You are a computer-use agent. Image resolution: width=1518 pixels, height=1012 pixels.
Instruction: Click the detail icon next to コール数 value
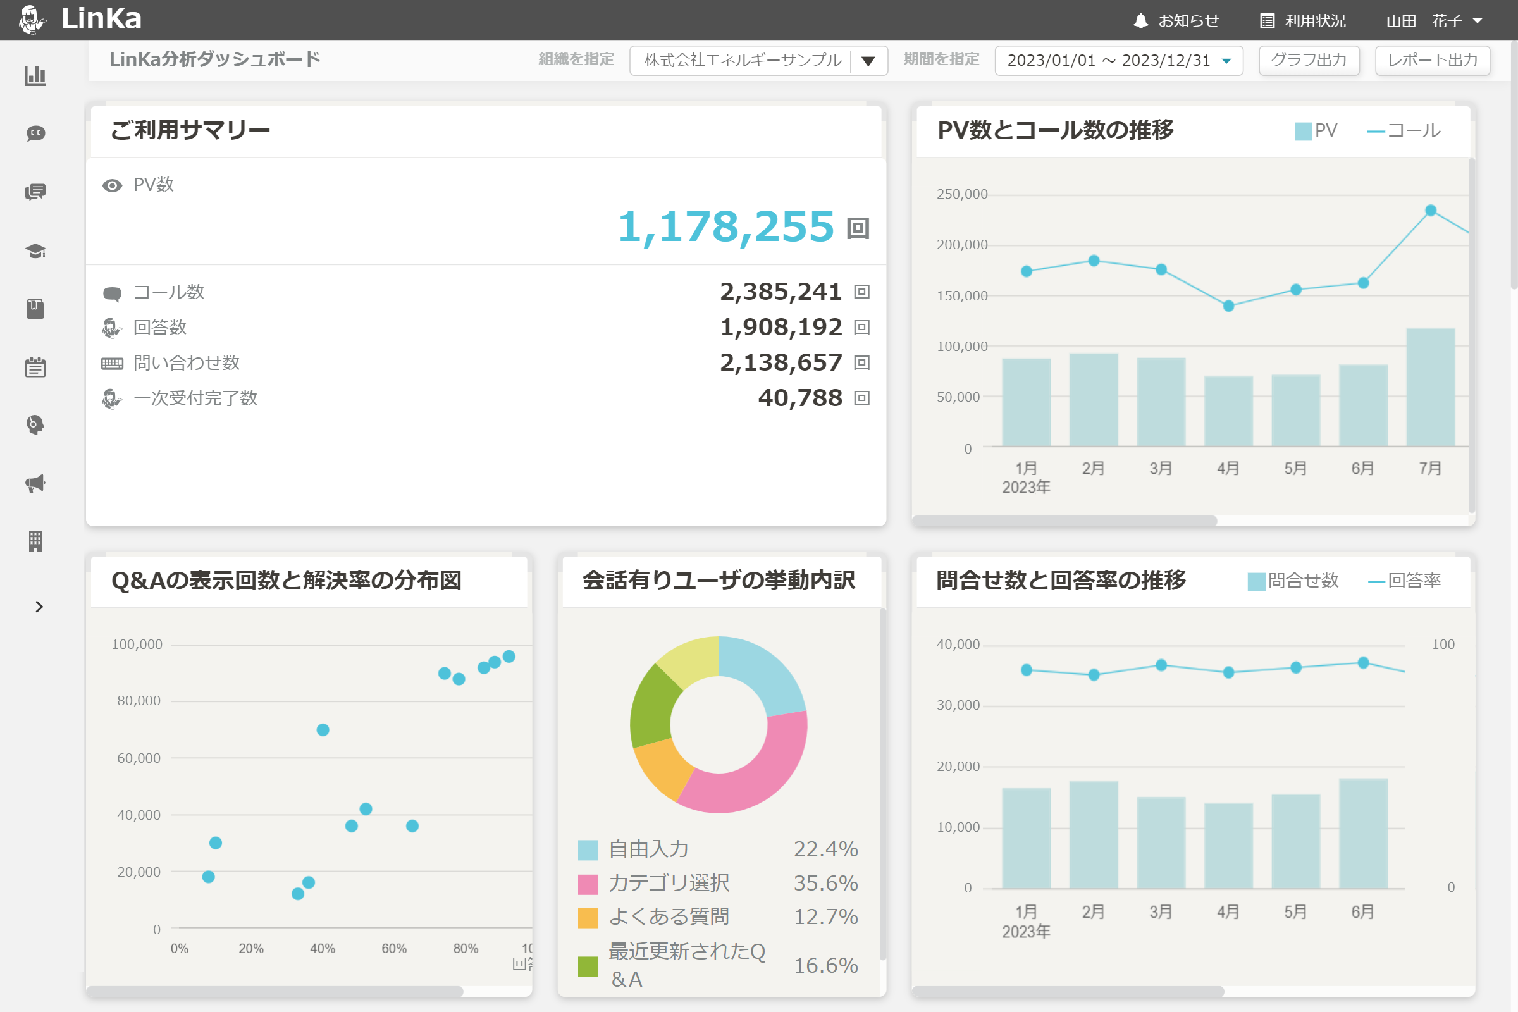click(x=861, y=292)
